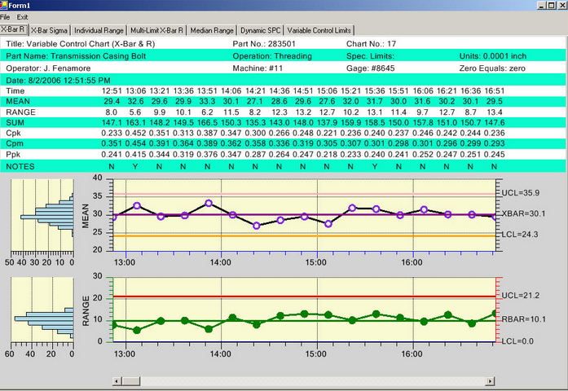Click the Gage: #8645 text
Screen dimensions: 568x391
(x=371, y=68)
